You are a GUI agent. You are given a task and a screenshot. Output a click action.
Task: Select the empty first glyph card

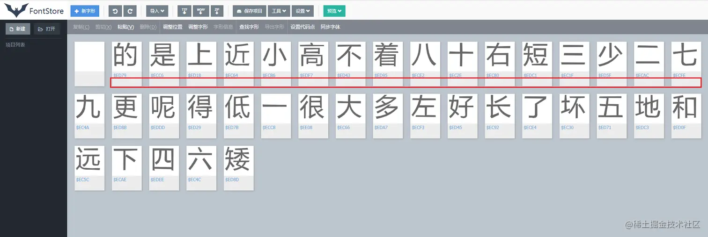(89, 64)
